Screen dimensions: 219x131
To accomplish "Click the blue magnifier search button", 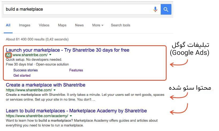I will pyautogui.click(x=166, y=9).
